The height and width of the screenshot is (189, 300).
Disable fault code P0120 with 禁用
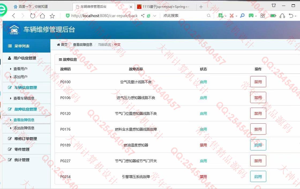[258, 113]
